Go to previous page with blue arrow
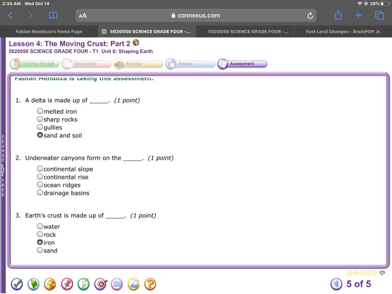The image size is (392, 294). 336,284
